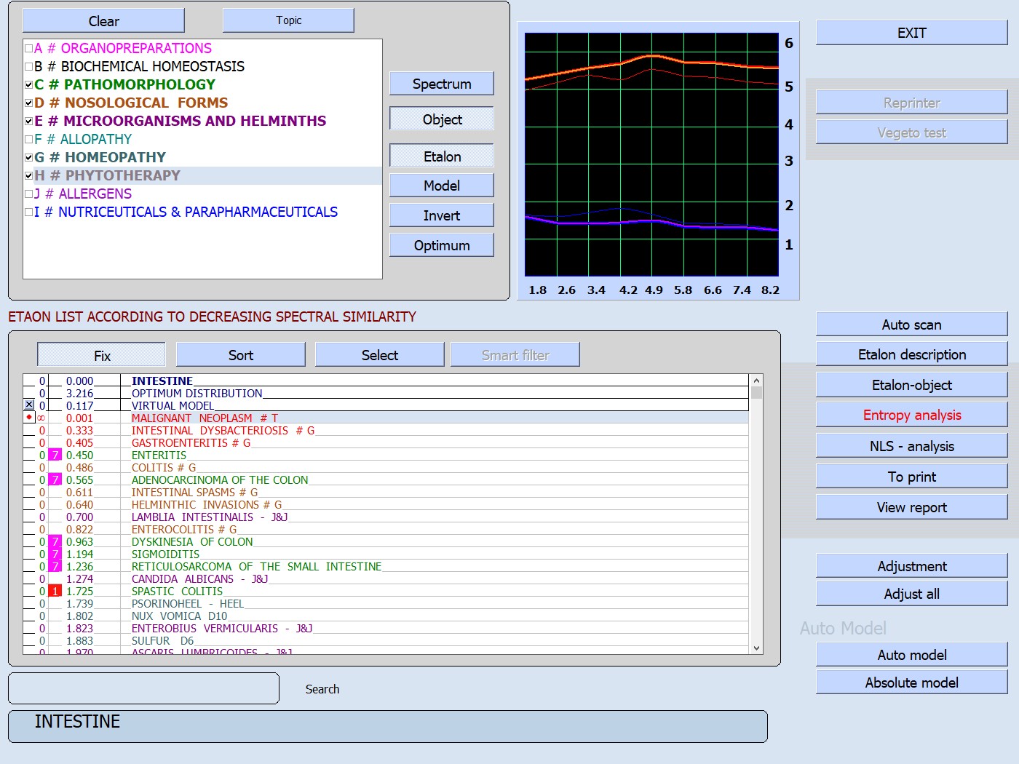Select INTESTINAL SPASMS # G row

(x=386, y=492)
